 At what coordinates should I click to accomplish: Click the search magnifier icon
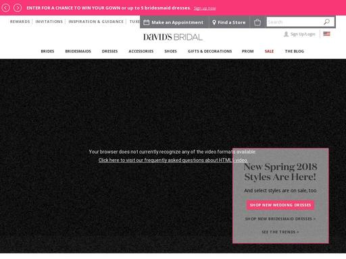[x=326, y=22]
